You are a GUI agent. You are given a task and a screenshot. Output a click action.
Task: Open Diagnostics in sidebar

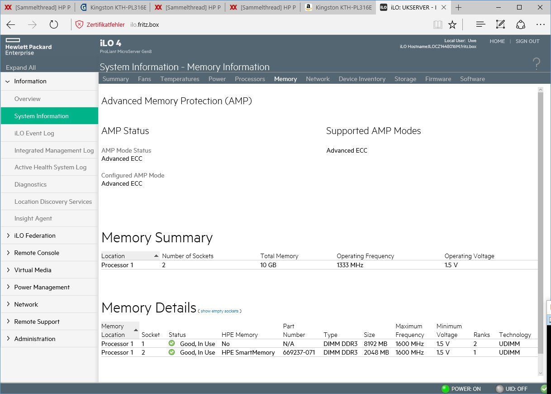(49, 184)
